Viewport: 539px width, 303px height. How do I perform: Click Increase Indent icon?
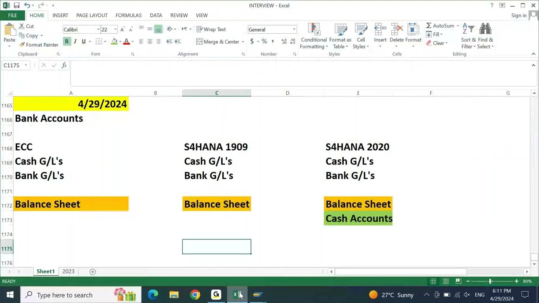coord(178,41)
